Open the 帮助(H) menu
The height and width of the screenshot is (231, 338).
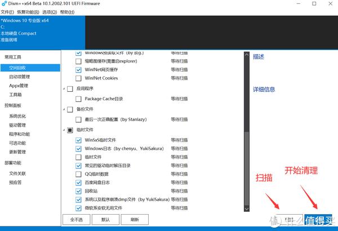pos(67,12)
